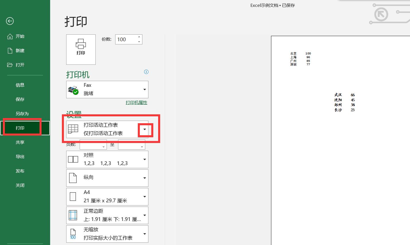Screen dimensions: 410x245
Task: Open the 正常边距 margins dropdown
Action: 144,215
